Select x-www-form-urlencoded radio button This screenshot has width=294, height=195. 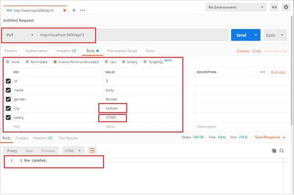pyautogui.click(x=55, y=62)
